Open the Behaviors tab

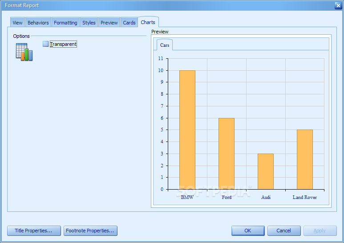click(x=38, y=23)
